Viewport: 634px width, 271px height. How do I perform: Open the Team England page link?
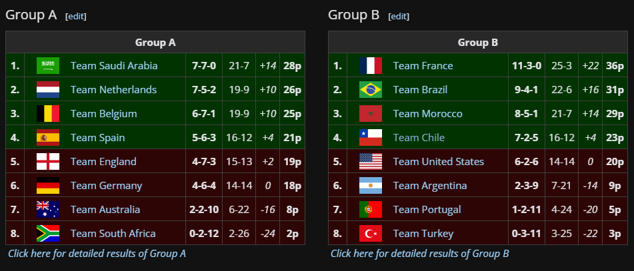click(103, 162)
